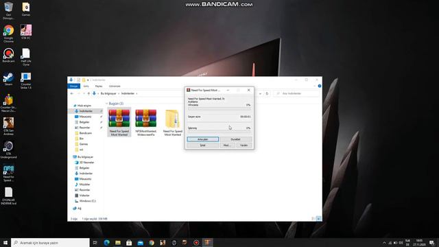Expand the Explorer ribbon chevron
The image size is (439, 247).
314,86
